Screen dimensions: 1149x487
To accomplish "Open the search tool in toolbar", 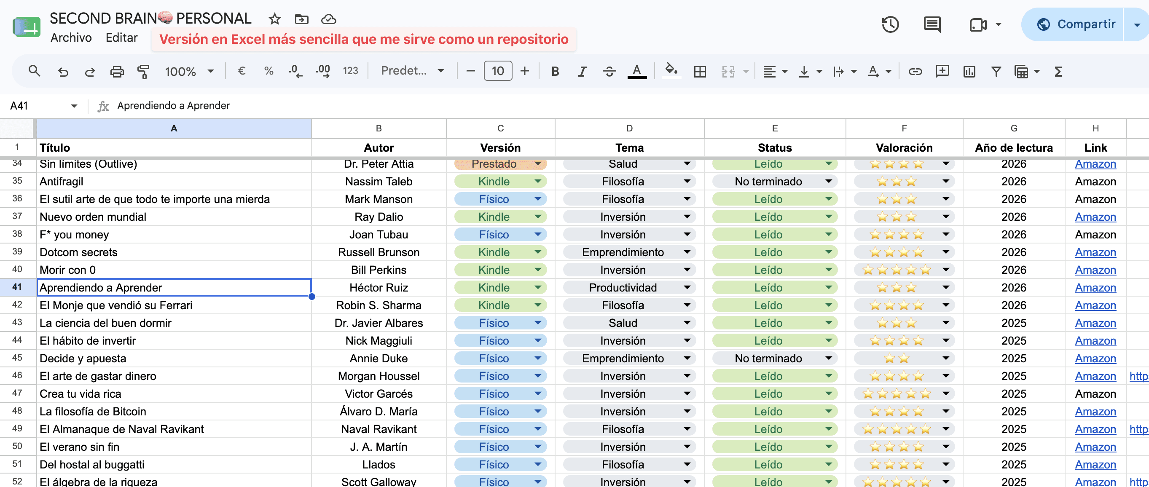I will pos(34,71).
